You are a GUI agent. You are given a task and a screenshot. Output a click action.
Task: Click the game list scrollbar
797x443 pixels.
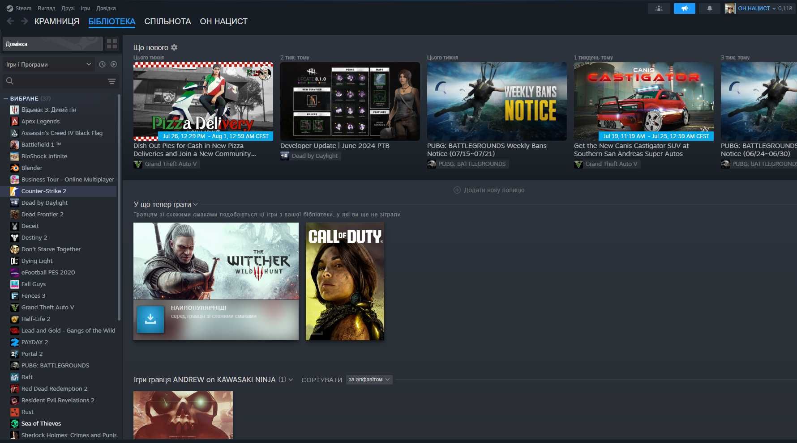pyautogui.click(x=119, y=207)
